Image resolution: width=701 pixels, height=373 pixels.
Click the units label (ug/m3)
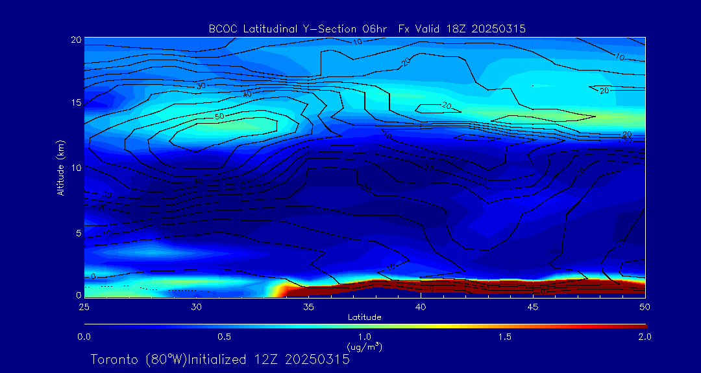click(x=365, y=346)
